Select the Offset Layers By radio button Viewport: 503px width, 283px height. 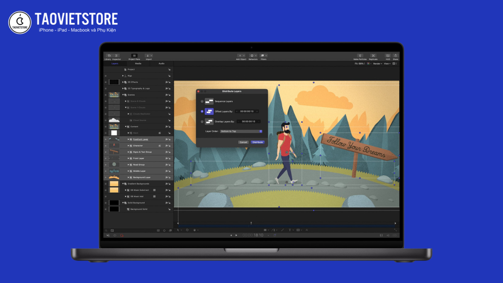click(202, 111)
